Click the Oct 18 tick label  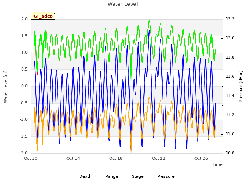(116, 158)
